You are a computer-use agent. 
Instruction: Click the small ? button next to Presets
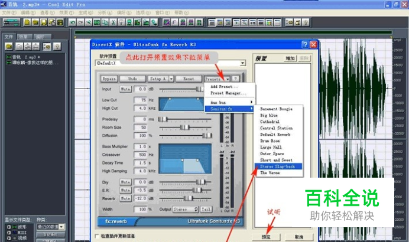(235, 79)
